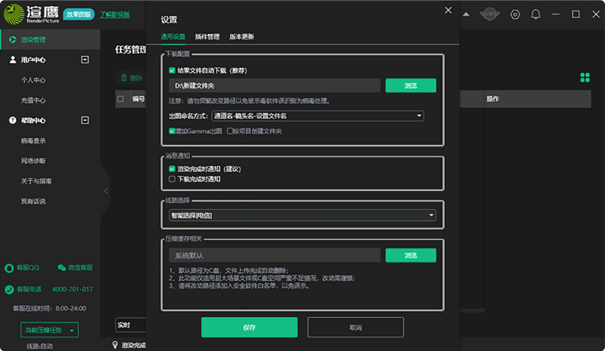Image resolution: width=605 pixels, height=351 pixels.
Task: Click the 效果图版 badge
Action: pyautogui.click(x=79, y=14)
